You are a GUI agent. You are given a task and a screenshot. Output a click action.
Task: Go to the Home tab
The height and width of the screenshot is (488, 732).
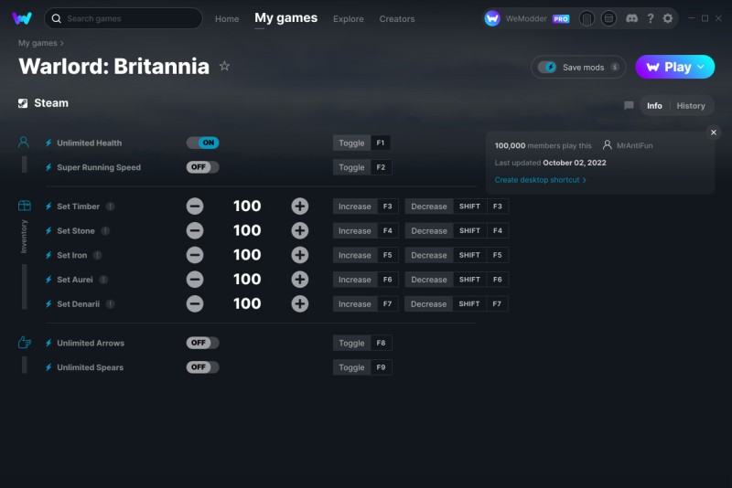pyautogui.click(x=227, y=18)
